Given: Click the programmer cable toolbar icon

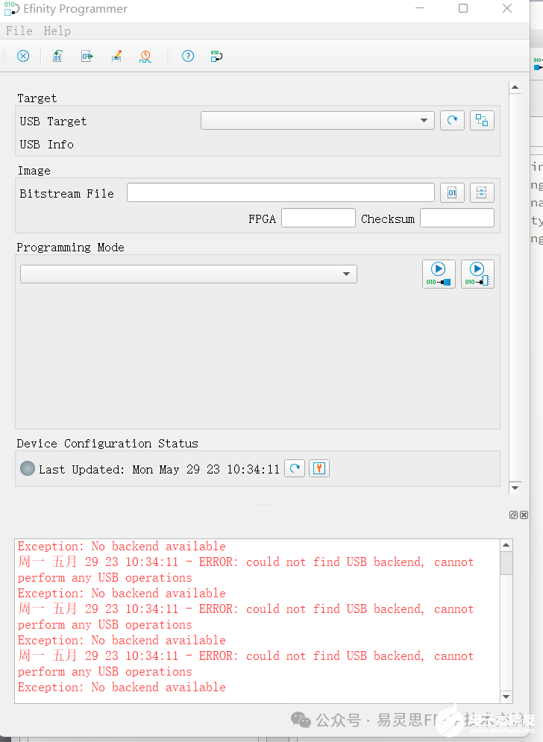Looking at the screenshot, I should [x=216, y=56].
